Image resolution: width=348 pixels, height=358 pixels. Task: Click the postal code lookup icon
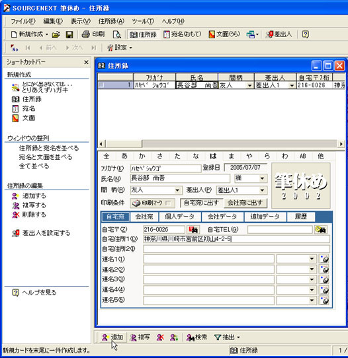point(193,229)
